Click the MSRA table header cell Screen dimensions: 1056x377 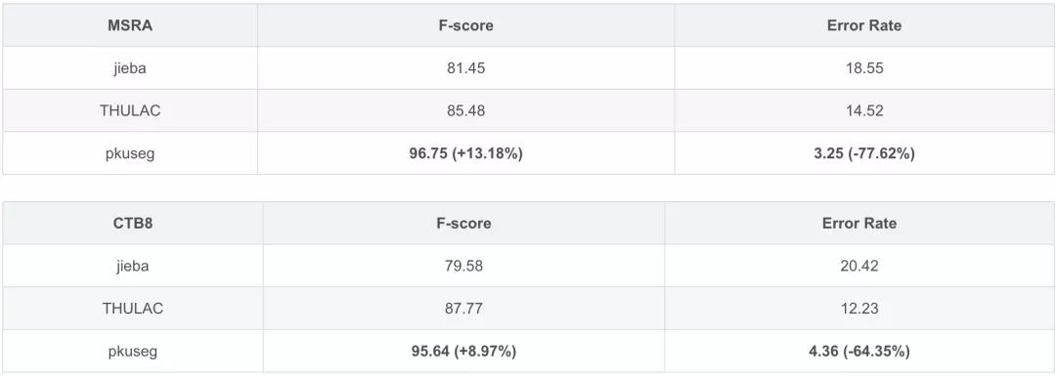click(x=130, y=25)
